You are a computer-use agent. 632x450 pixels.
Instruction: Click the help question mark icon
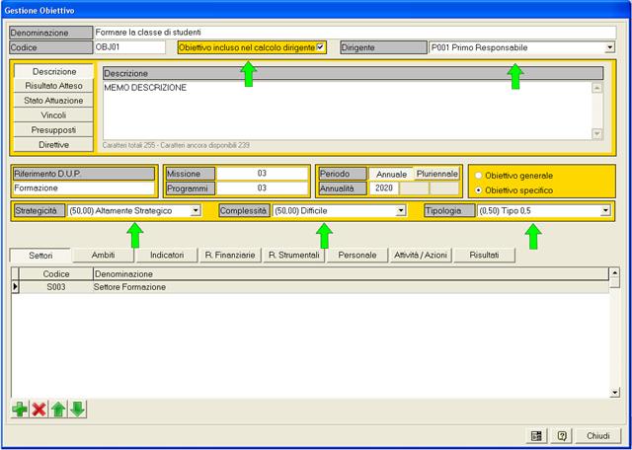(x=562, y=435)
